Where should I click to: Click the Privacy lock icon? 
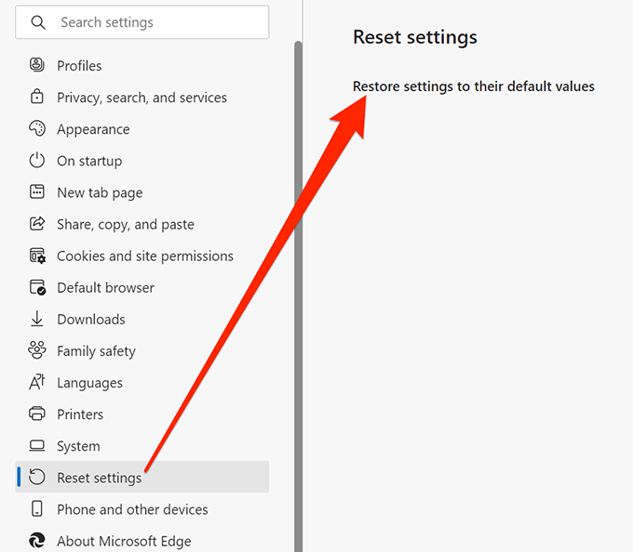pos(37,98)
